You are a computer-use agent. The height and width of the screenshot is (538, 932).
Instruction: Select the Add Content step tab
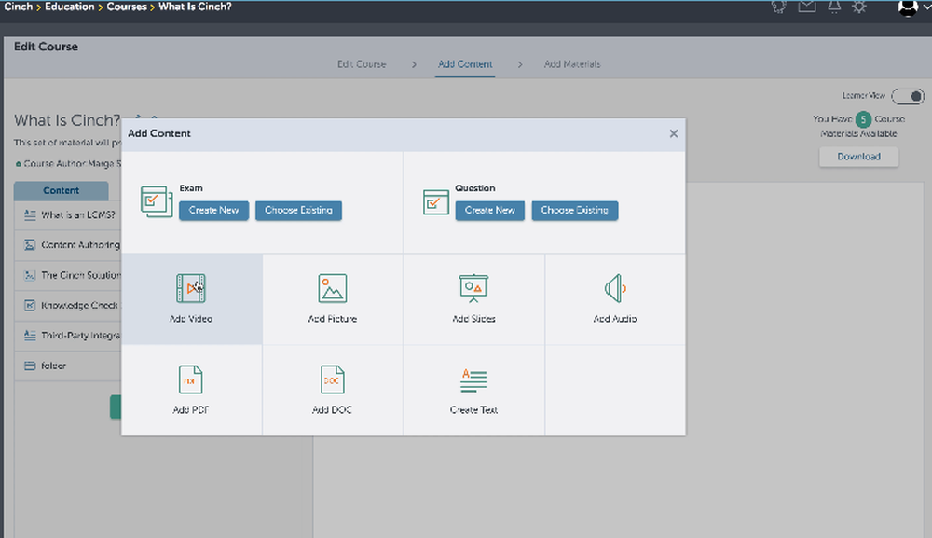click(x=465, y=64)
